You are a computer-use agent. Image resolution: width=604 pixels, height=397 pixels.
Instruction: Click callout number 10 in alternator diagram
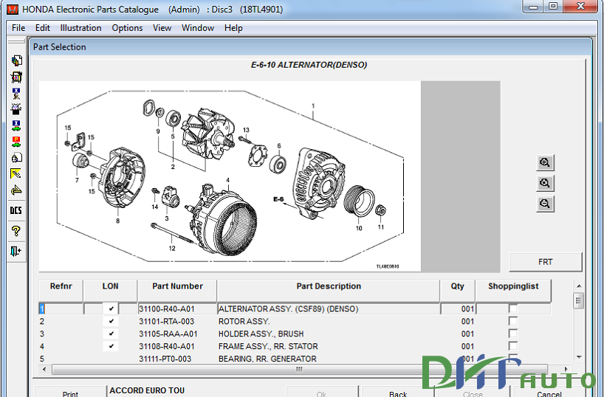point(359,228)
